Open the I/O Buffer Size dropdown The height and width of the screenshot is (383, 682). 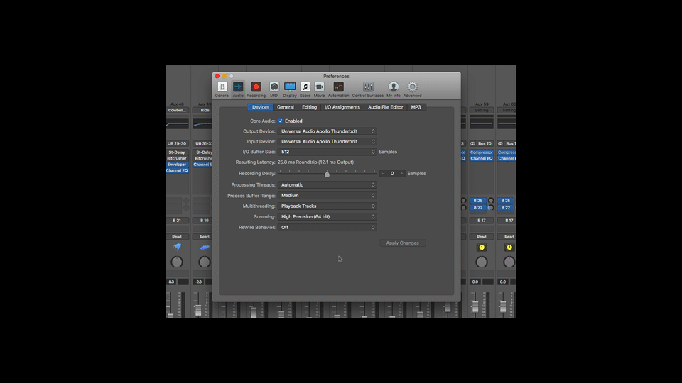(x=327, y=152)
